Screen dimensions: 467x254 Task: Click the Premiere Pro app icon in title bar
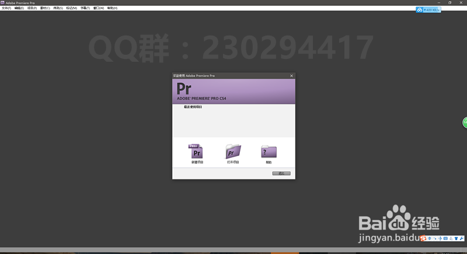(x=2, y=2)
